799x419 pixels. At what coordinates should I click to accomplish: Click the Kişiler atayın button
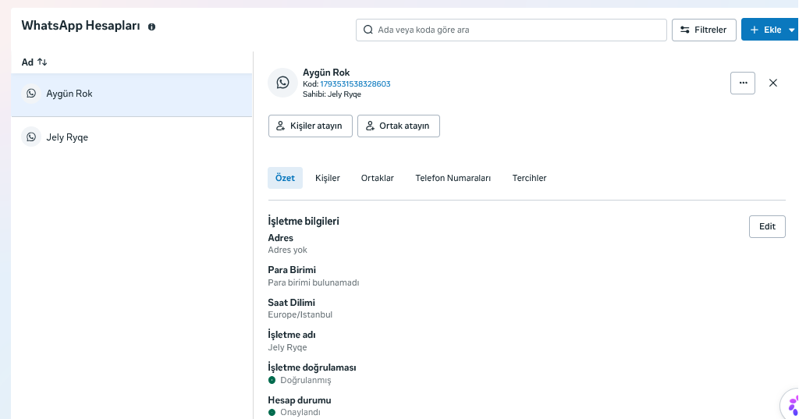pyautogui.click(x=311, y=126)
